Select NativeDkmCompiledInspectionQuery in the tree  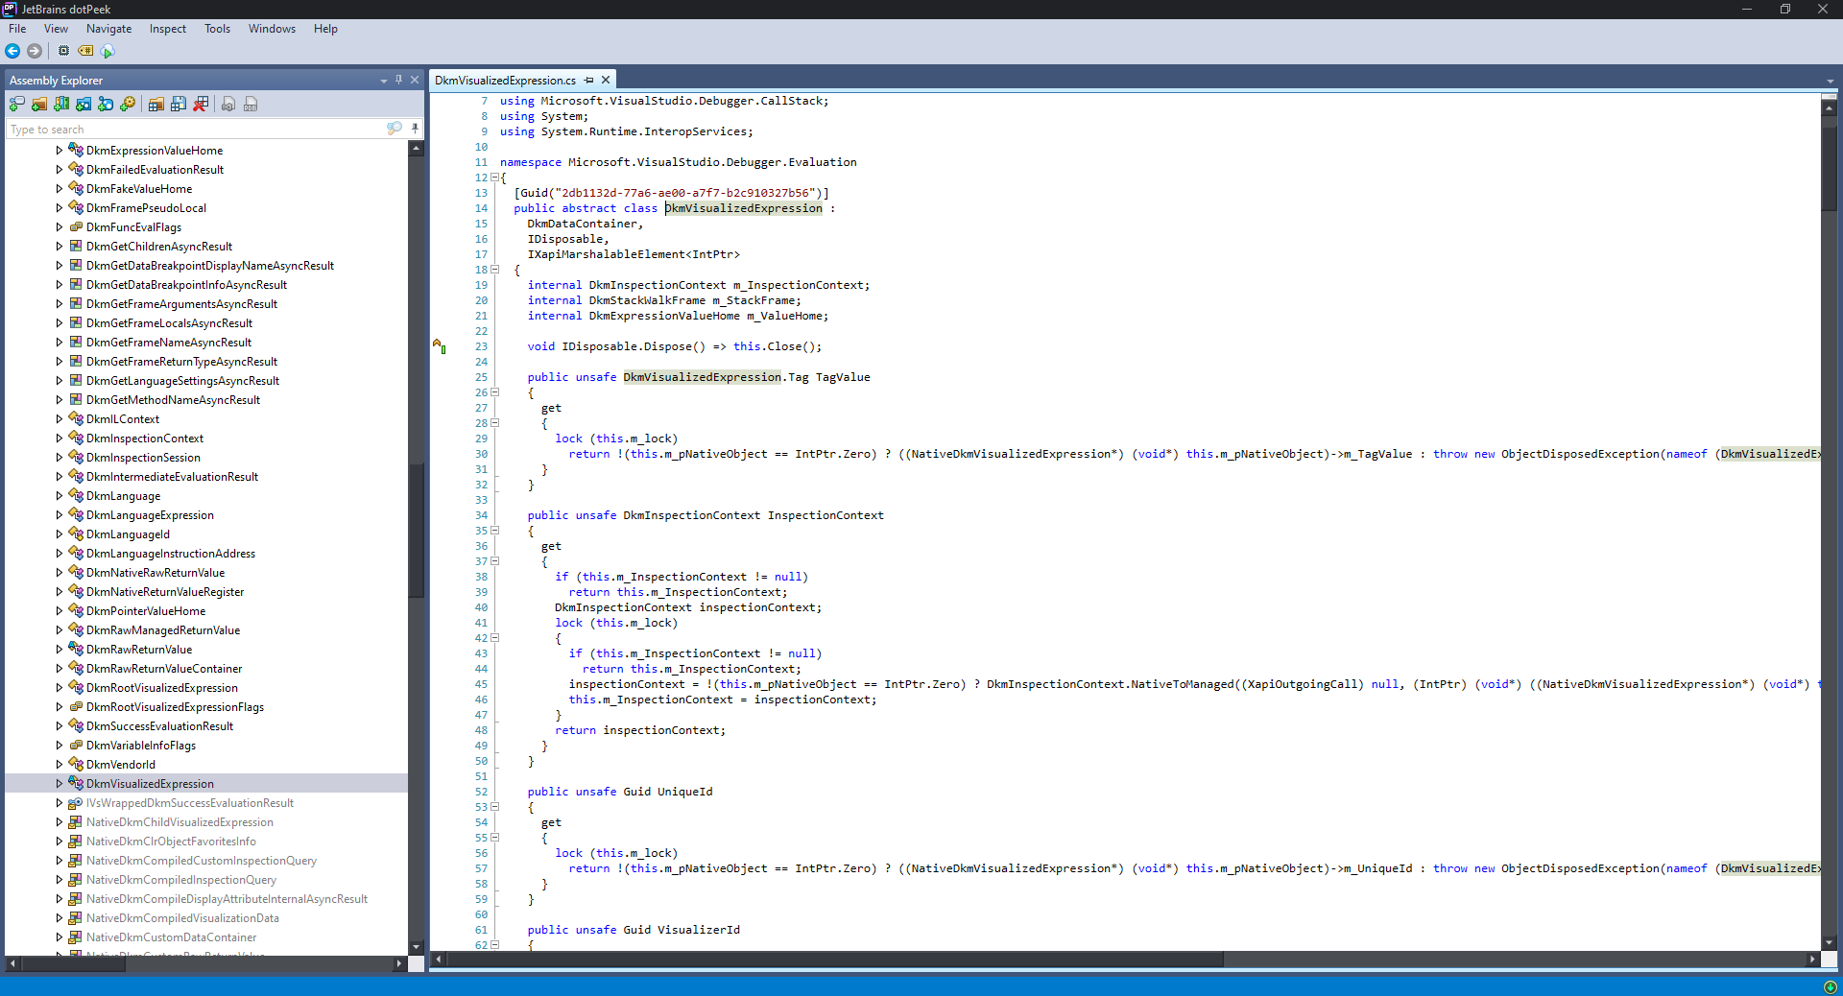coord(181,880)
